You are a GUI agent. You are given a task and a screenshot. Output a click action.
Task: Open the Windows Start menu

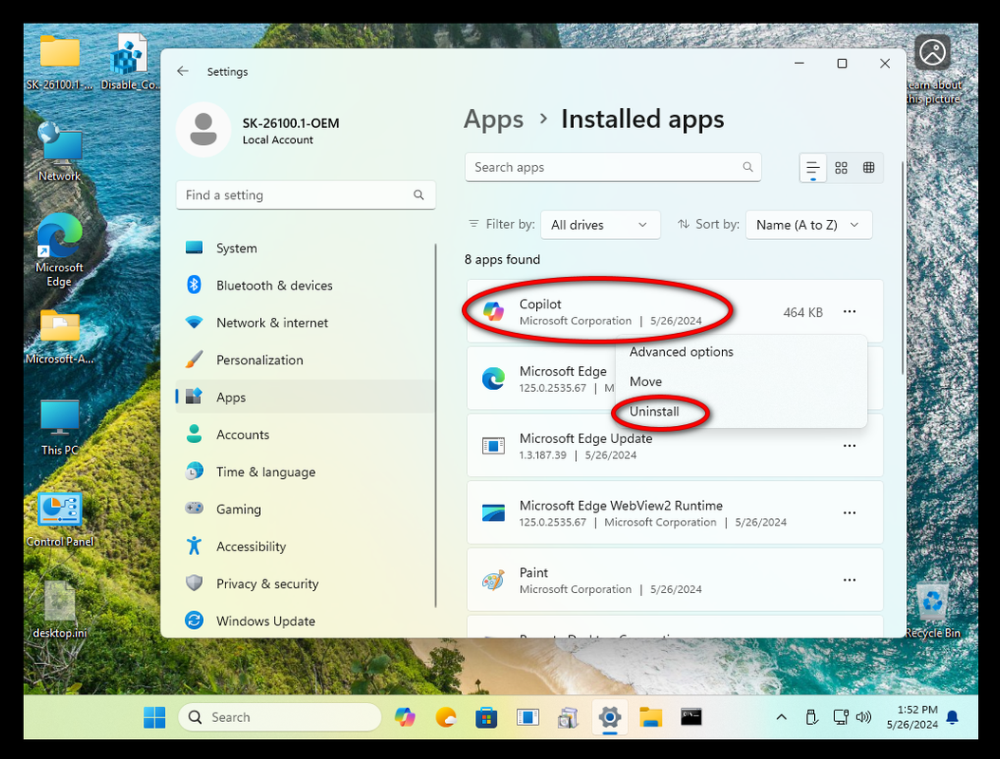[x=155, y=717]
